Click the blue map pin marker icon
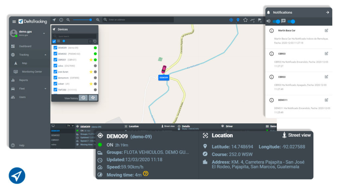340x191 pixels. coord(238,20)
